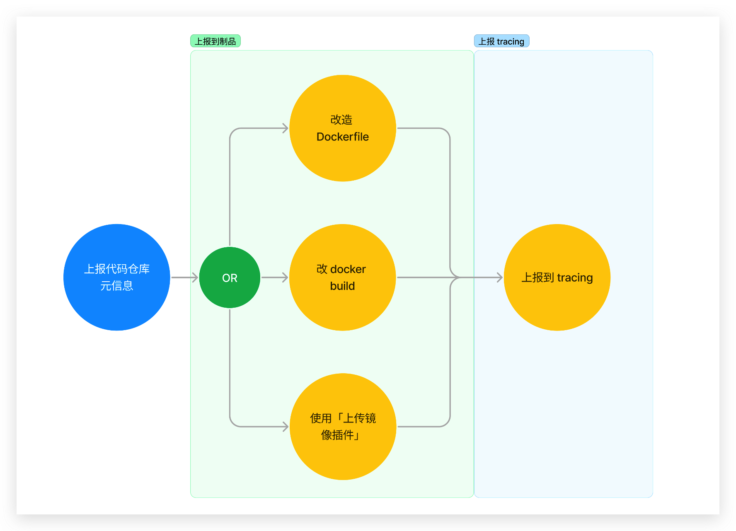The height and width of the screenshot is (531, 736).
Task: Click the 上报 tracing section label
Action: pos(501,41)
